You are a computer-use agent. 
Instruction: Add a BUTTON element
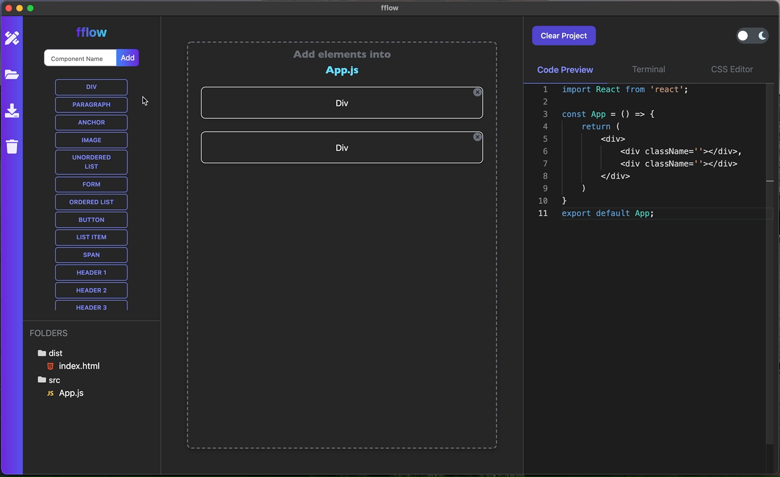(91, 220)
